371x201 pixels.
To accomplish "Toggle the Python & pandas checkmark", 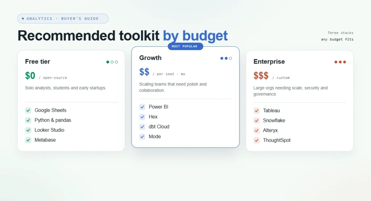I will [28, 120].
